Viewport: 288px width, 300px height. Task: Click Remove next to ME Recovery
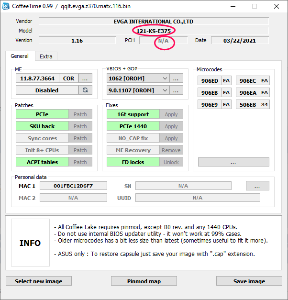171,150
